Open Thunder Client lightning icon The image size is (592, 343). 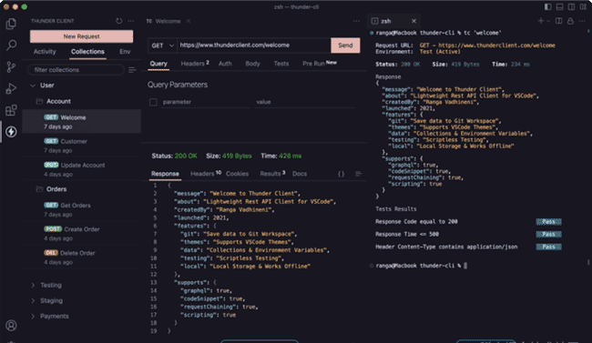(x=11, y=132)
